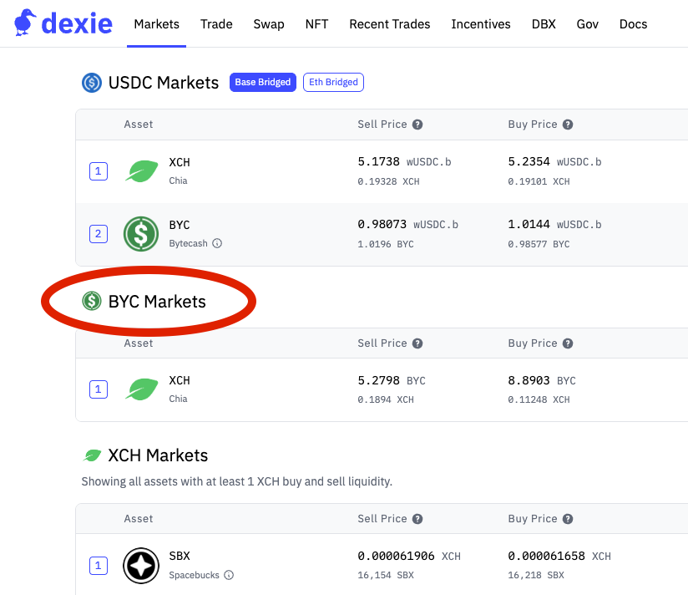Click sell price 5.2798 BYC
Image resolution: width=688 pixels, height=595 pixels.
pos(392,380)
